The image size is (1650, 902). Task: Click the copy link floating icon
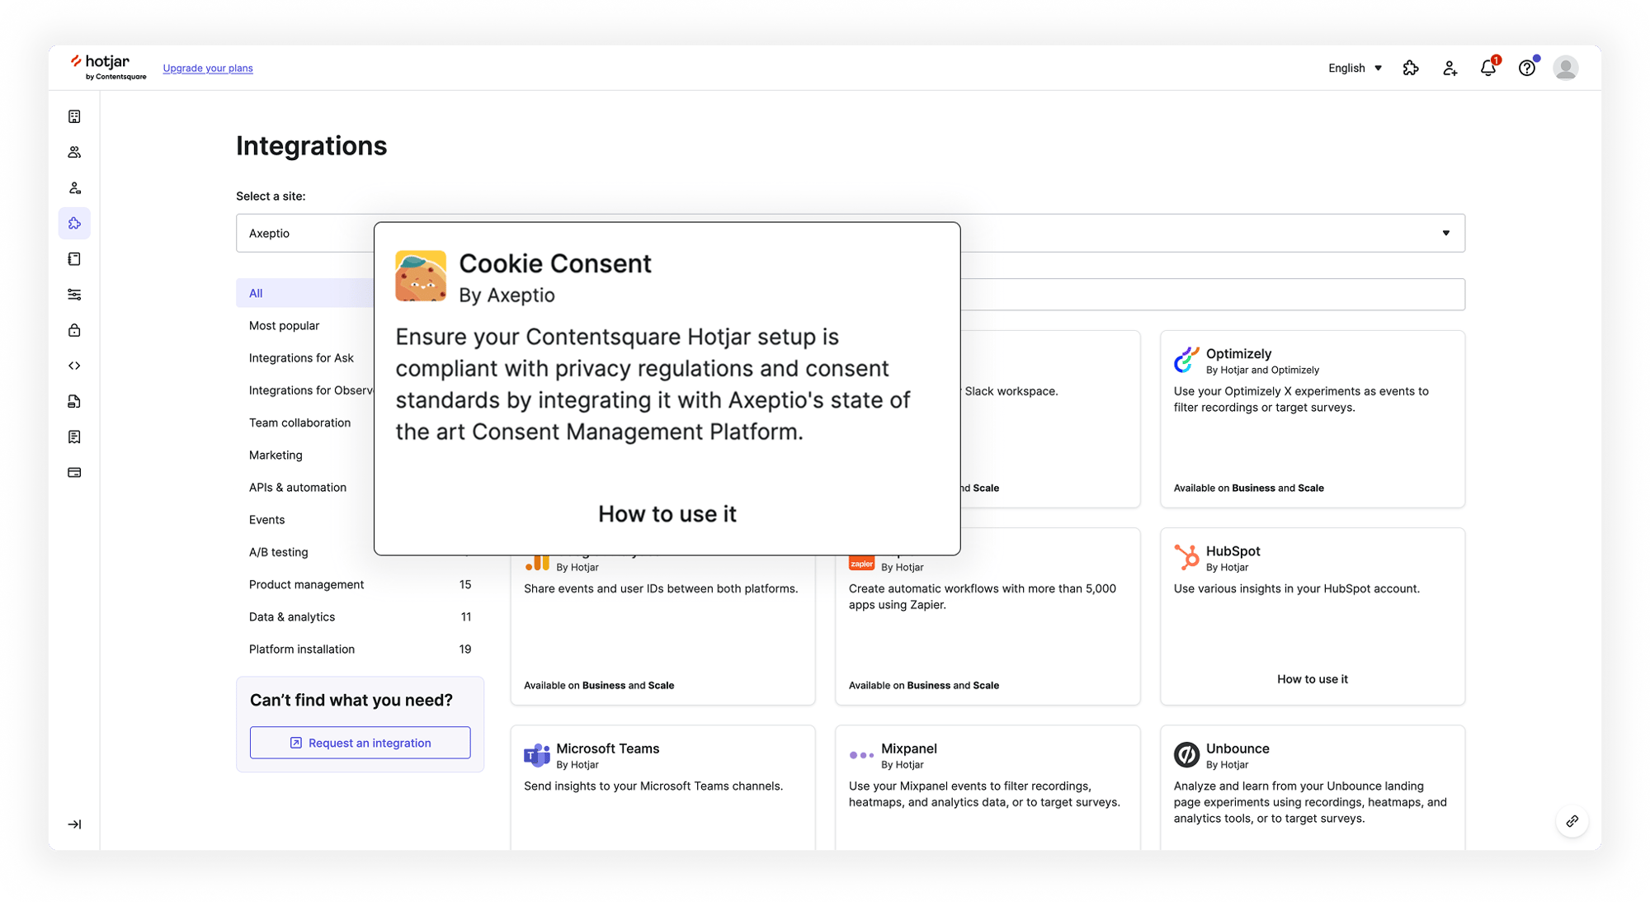(x=1572, y=821)
